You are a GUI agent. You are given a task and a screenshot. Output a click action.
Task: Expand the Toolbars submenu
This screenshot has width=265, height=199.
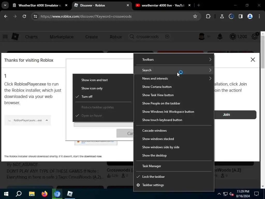click(174, 60)
